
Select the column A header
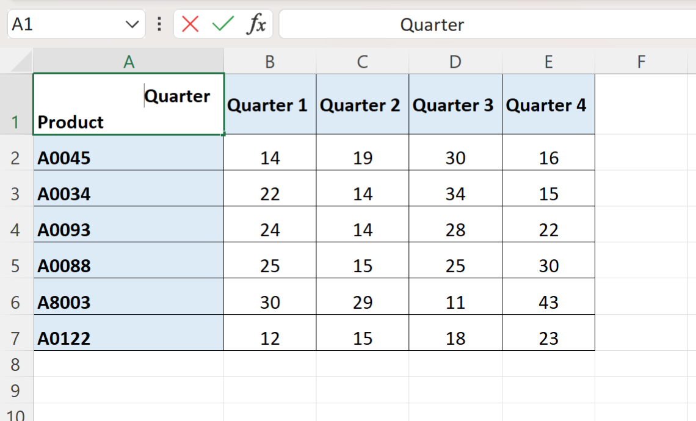[x=129, y=61]
